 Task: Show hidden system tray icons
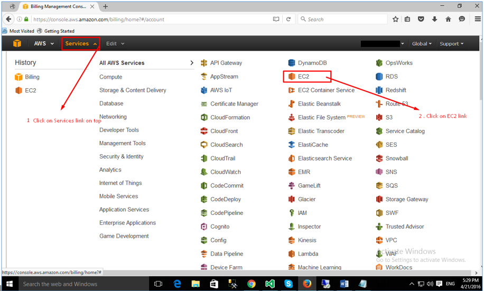point(412,284)
